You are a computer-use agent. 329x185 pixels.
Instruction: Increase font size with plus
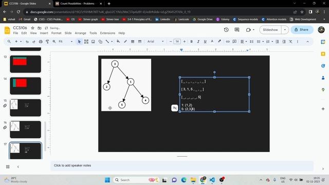coord(185,42)
